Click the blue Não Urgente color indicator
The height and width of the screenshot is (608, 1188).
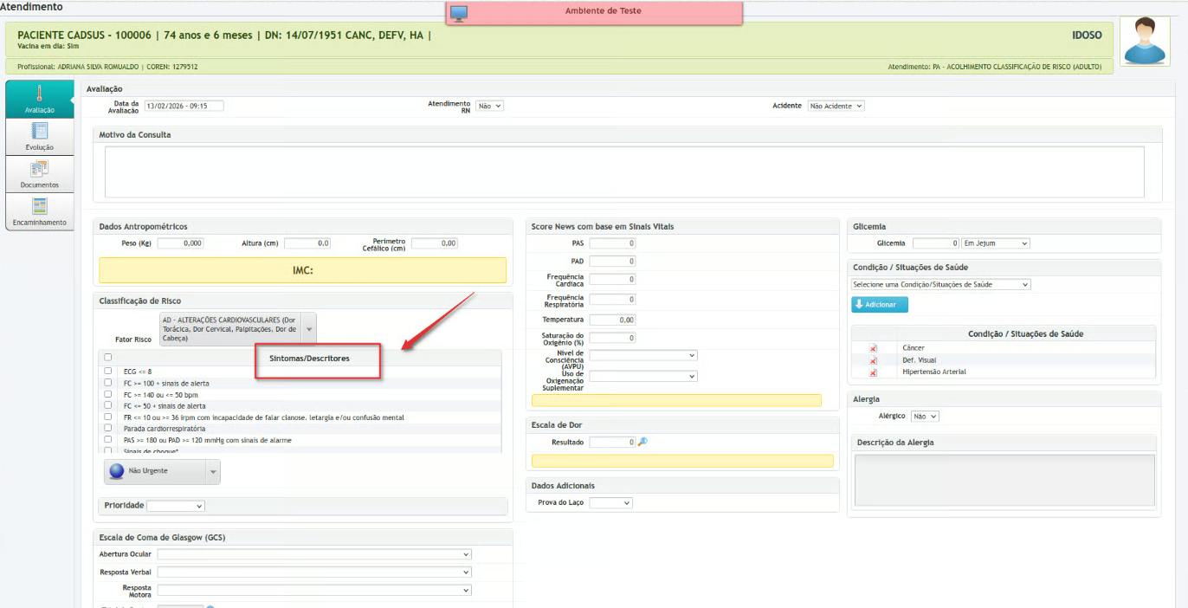[x=117, y=471]
